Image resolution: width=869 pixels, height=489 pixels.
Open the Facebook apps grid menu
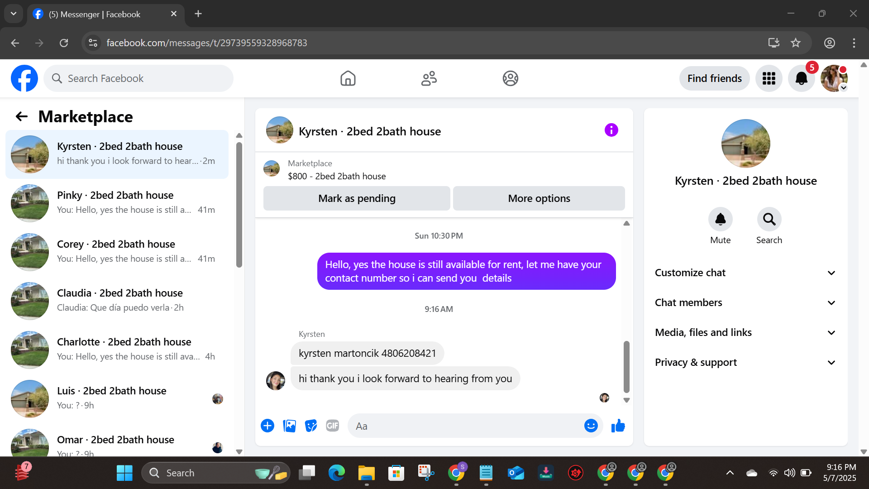click(x=769, y=78)
